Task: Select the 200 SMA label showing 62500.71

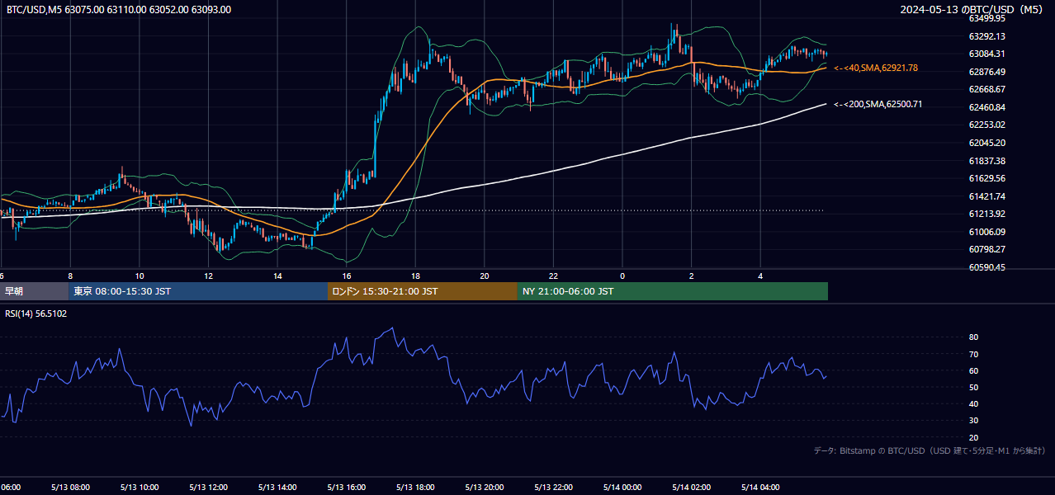Action: click(x=878, y=105)
